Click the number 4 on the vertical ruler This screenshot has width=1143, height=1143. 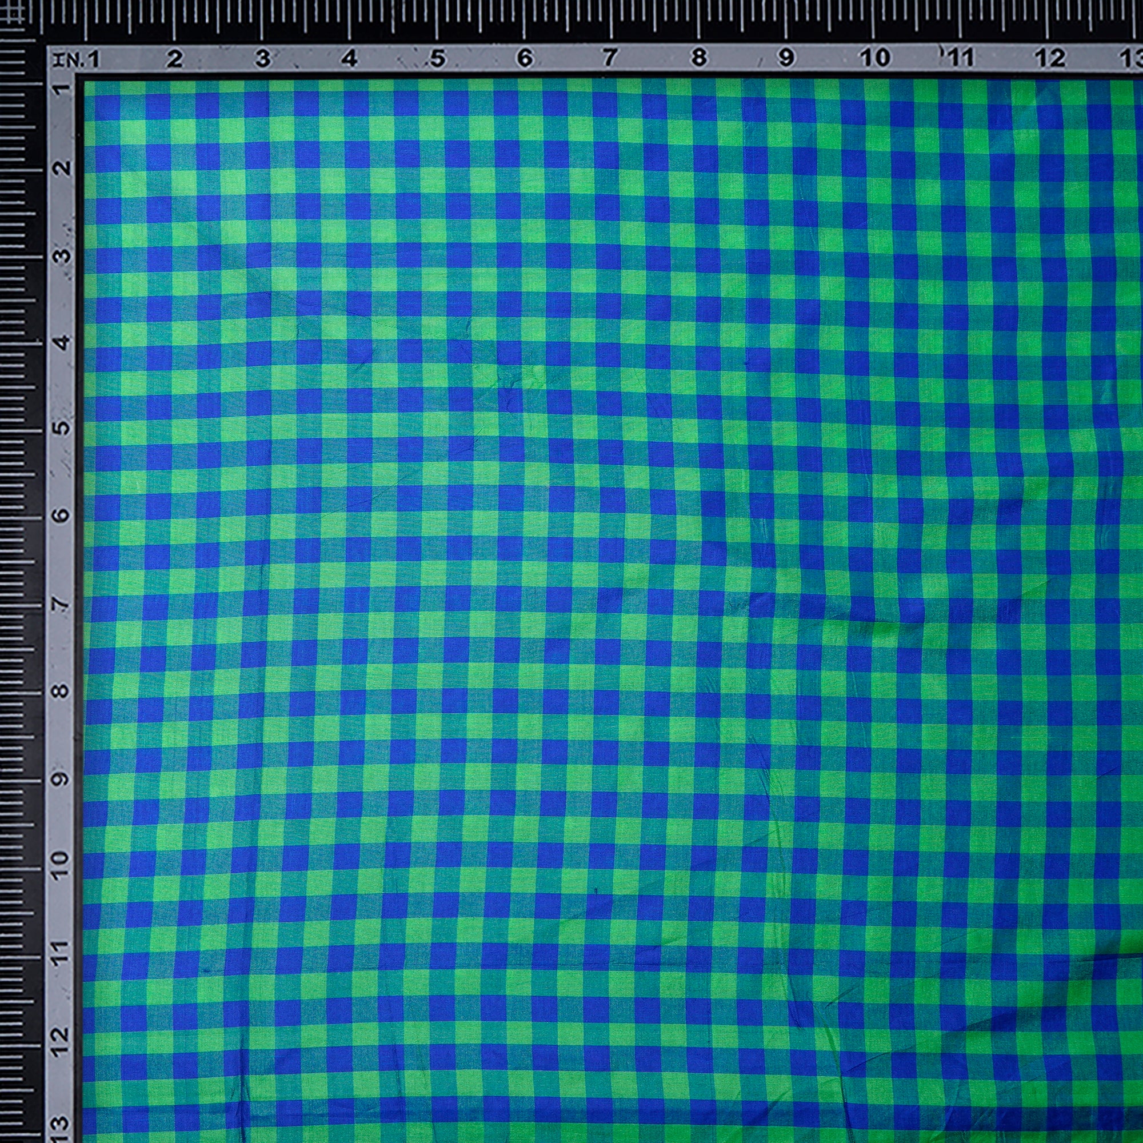click(x=63, y=342)
